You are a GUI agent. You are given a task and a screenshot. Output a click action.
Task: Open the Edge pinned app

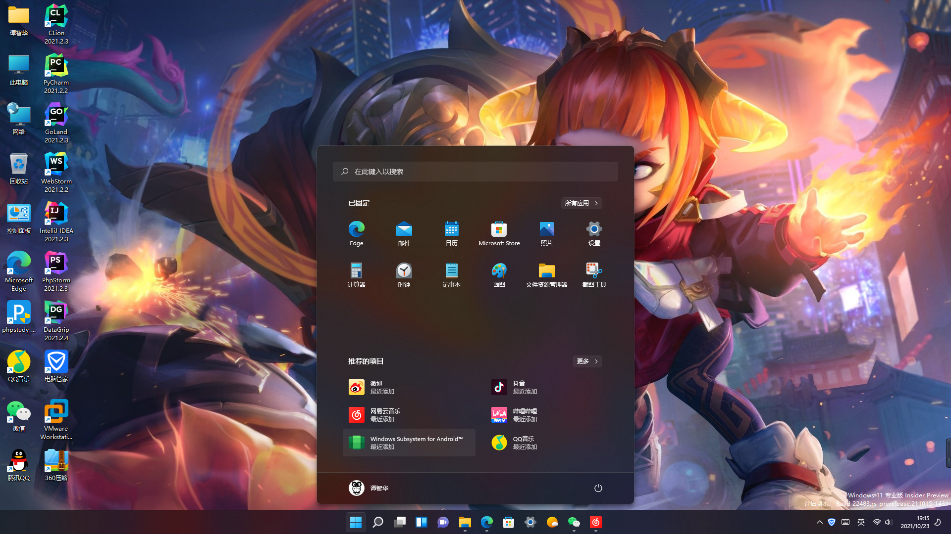point(356,233)
